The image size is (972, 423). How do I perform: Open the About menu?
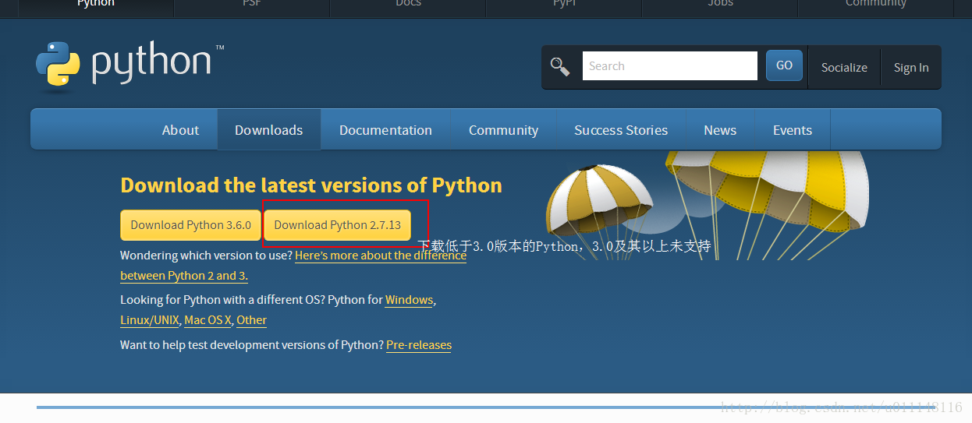[x=180, y=130]
